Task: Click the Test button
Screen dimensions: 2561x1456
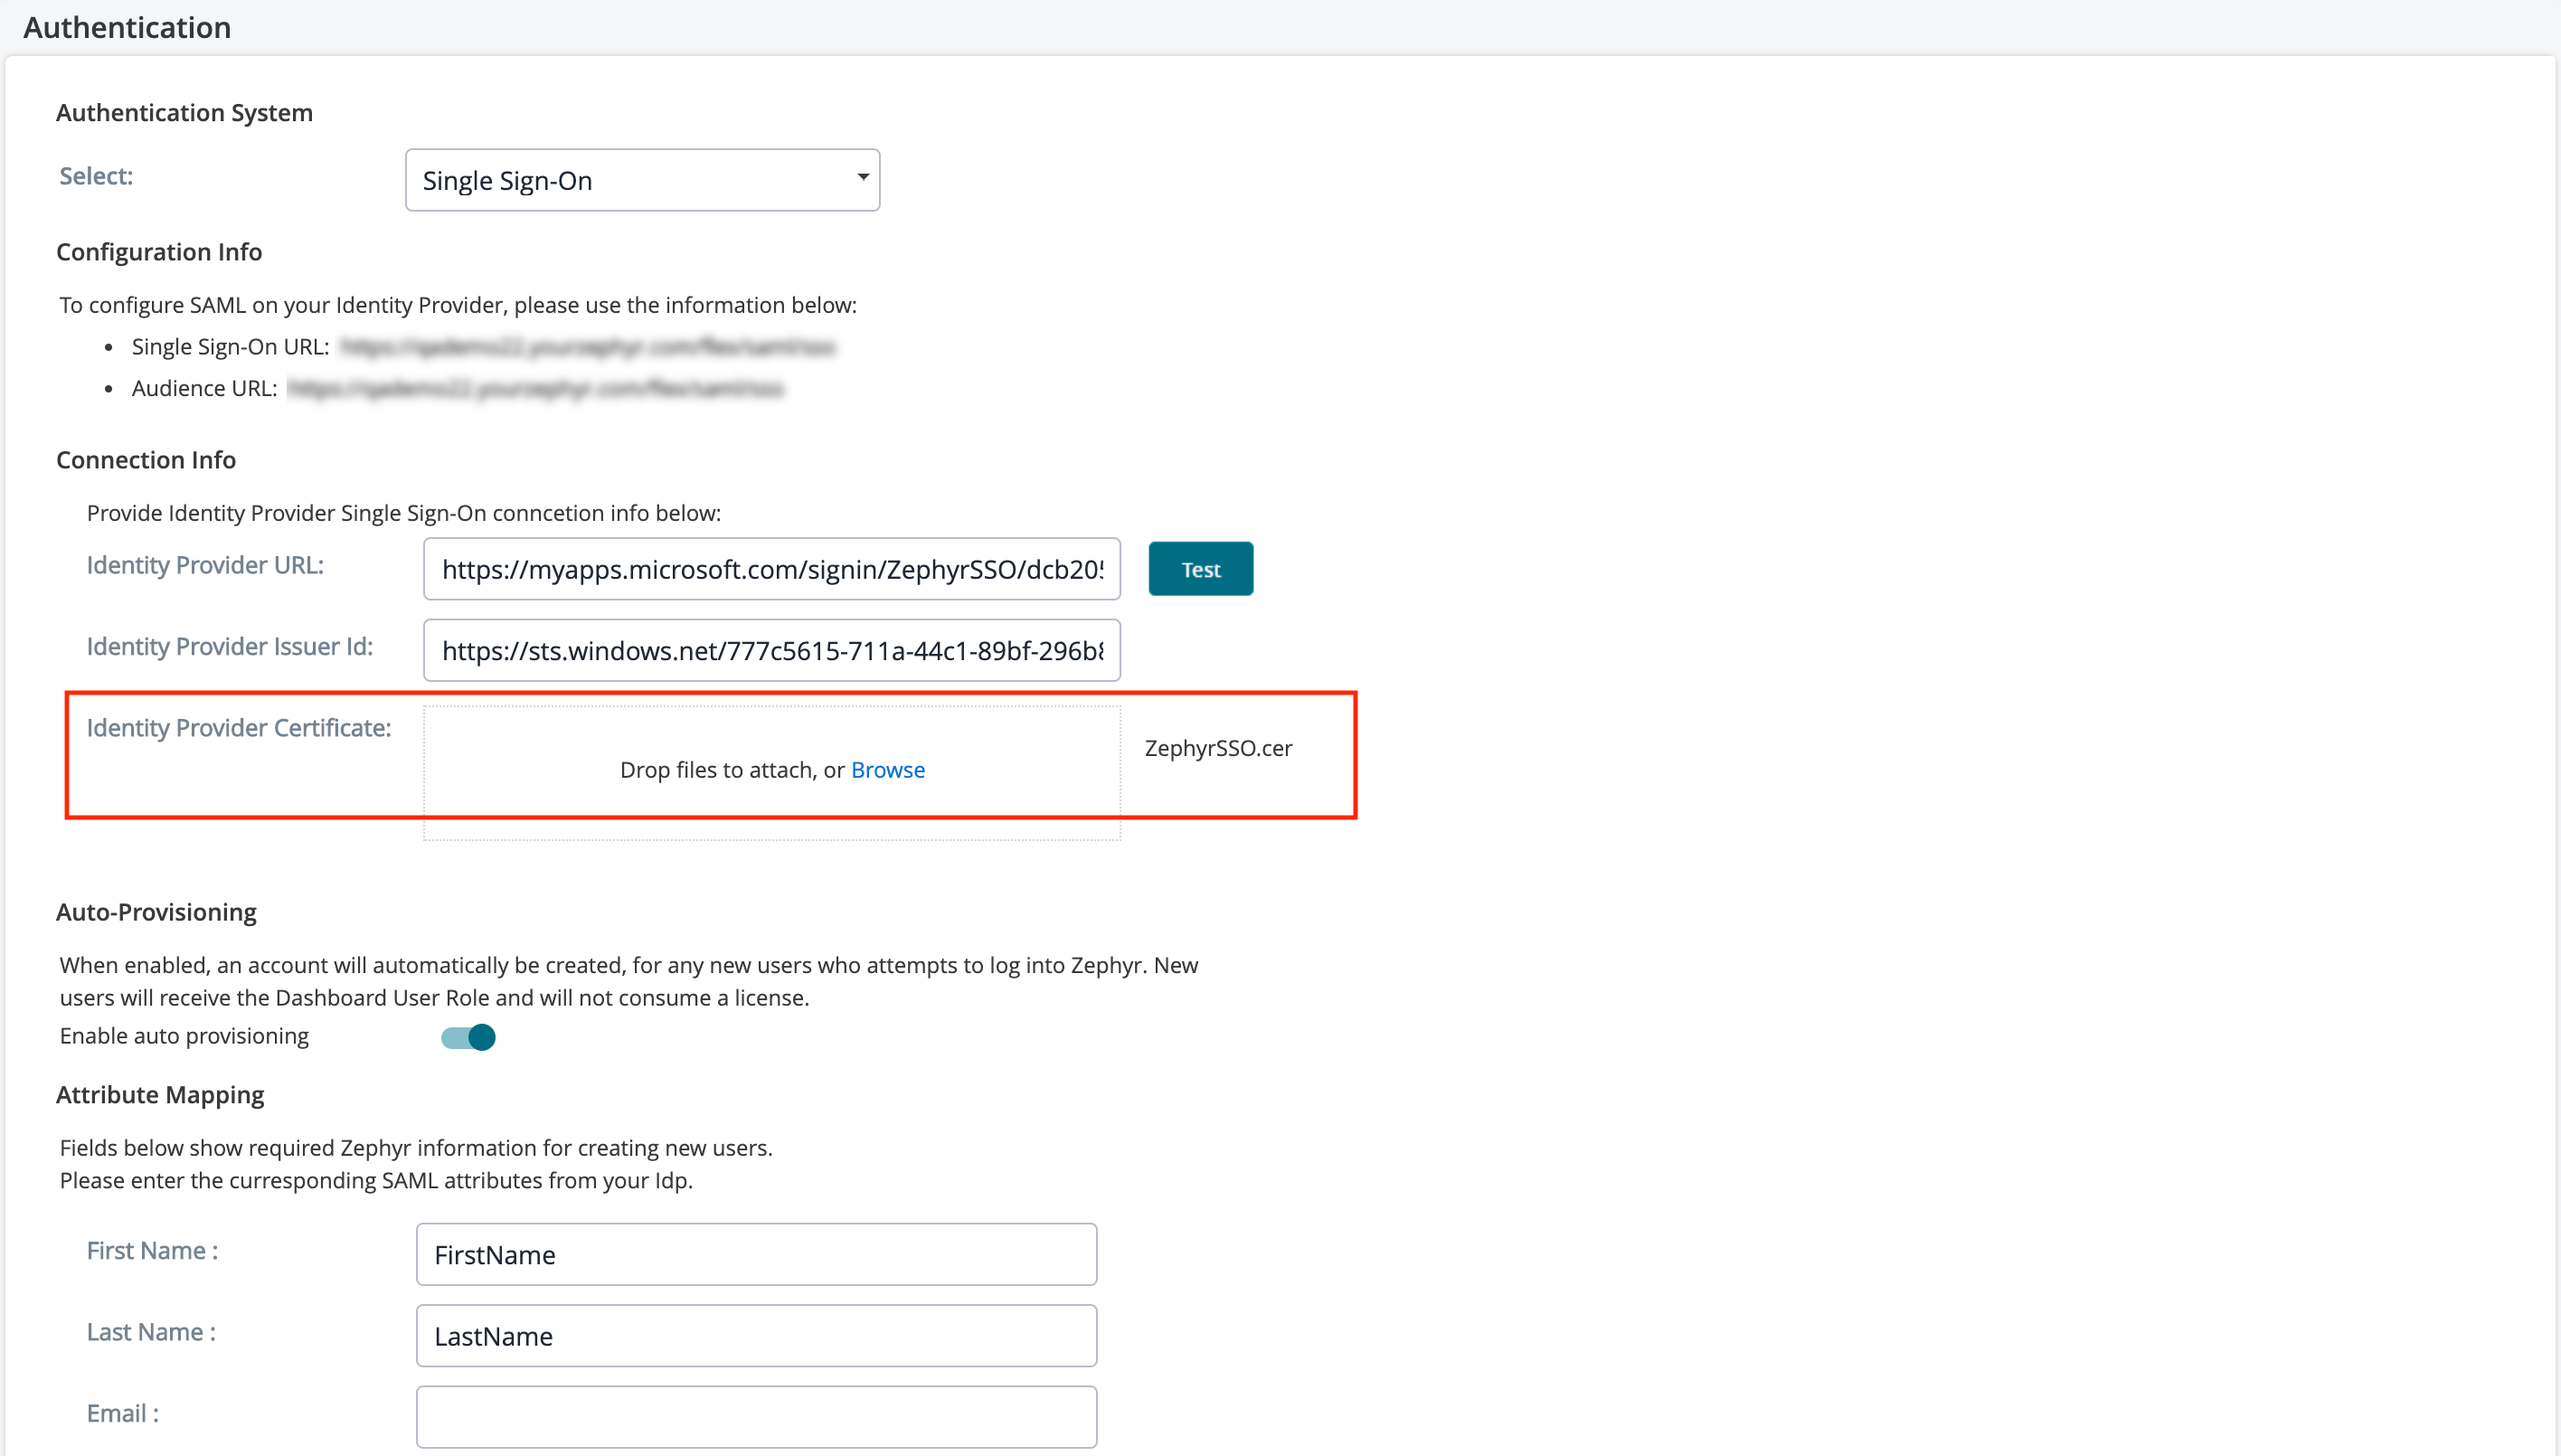Action: pos(1199,569)
